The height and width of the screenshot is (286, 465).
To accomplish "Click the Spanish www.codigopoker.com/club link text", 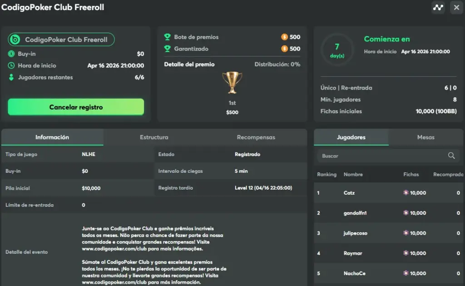I will point(114,282).
